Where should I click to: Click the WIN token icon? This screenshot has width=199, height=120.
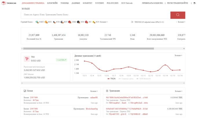click(78, 22)
